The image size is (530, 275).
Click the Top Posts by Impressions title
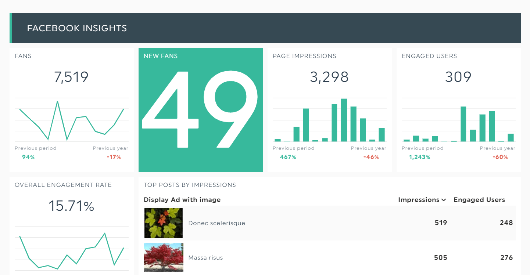[190, 185]
